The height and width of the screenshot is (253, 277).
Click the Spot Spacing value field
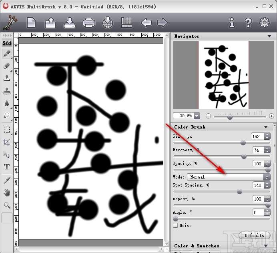pos(258,185)
